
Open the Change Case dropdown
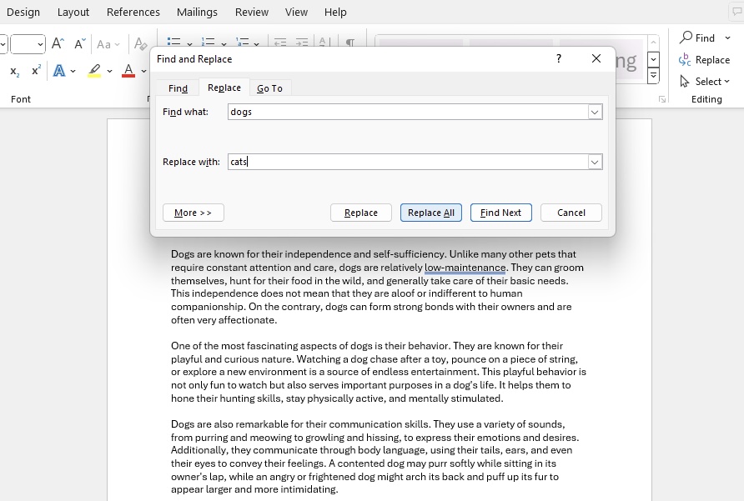pyautogui.click(x=108, y=44)
